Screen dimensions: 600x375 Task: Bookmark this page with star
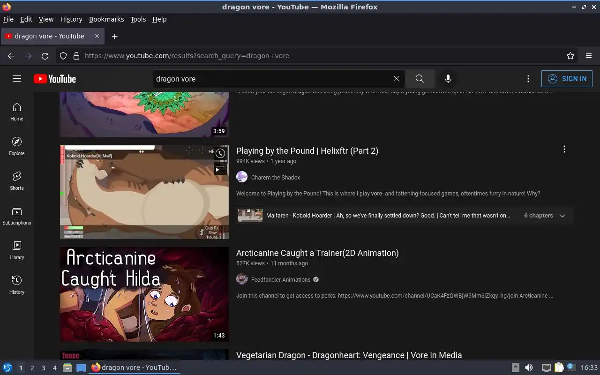tap(570, 56)
